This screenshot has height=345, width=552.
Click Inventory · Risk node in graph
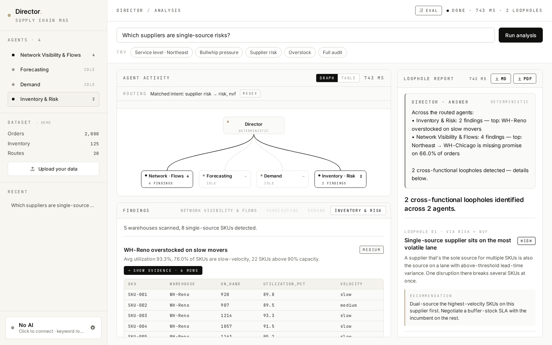click(x=340, y=179)
